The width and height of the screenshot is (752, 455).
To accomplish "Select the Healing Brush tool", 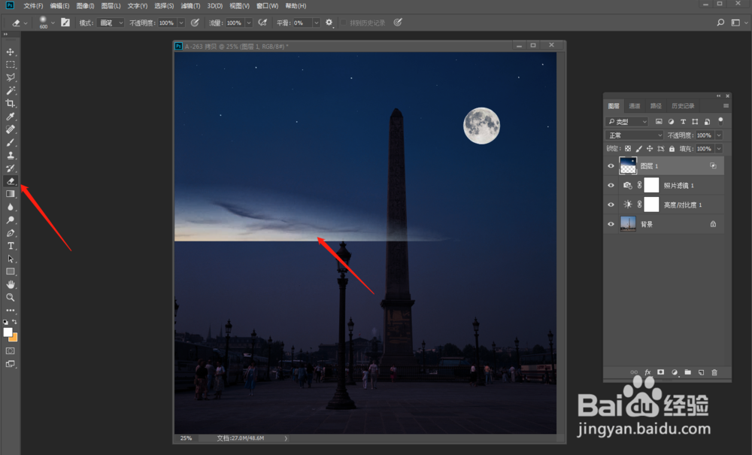I will tap(10, 129).
